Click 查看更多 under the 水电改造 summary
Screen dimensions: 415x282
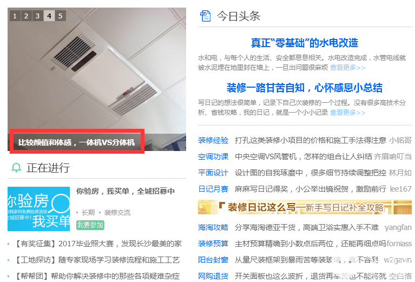(x=347, y=68)
